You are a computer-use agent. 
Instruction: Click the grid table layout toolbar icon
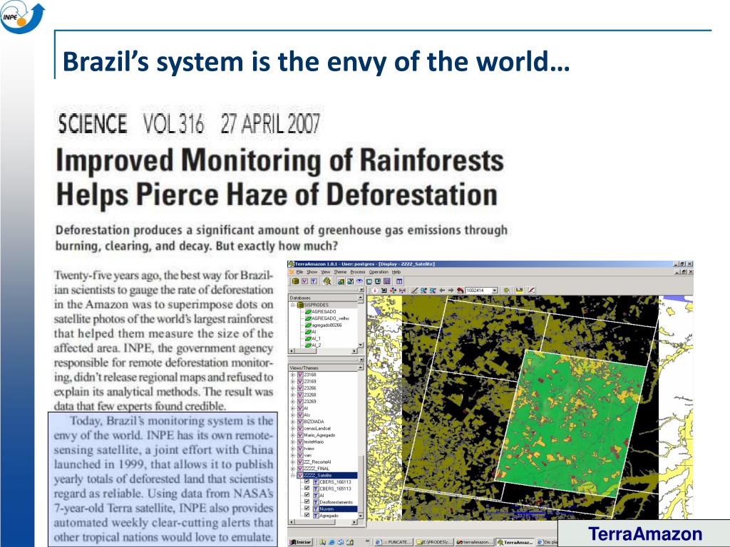(x=399, y=281)
